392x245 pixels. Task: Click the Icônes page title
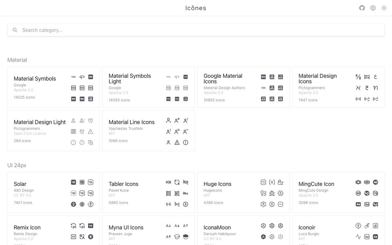[196, 8]
